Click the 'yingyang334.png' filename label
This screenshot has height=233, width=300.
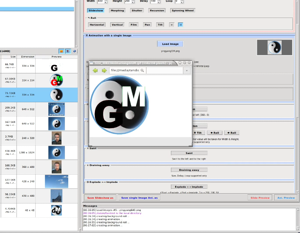[170, 51]
